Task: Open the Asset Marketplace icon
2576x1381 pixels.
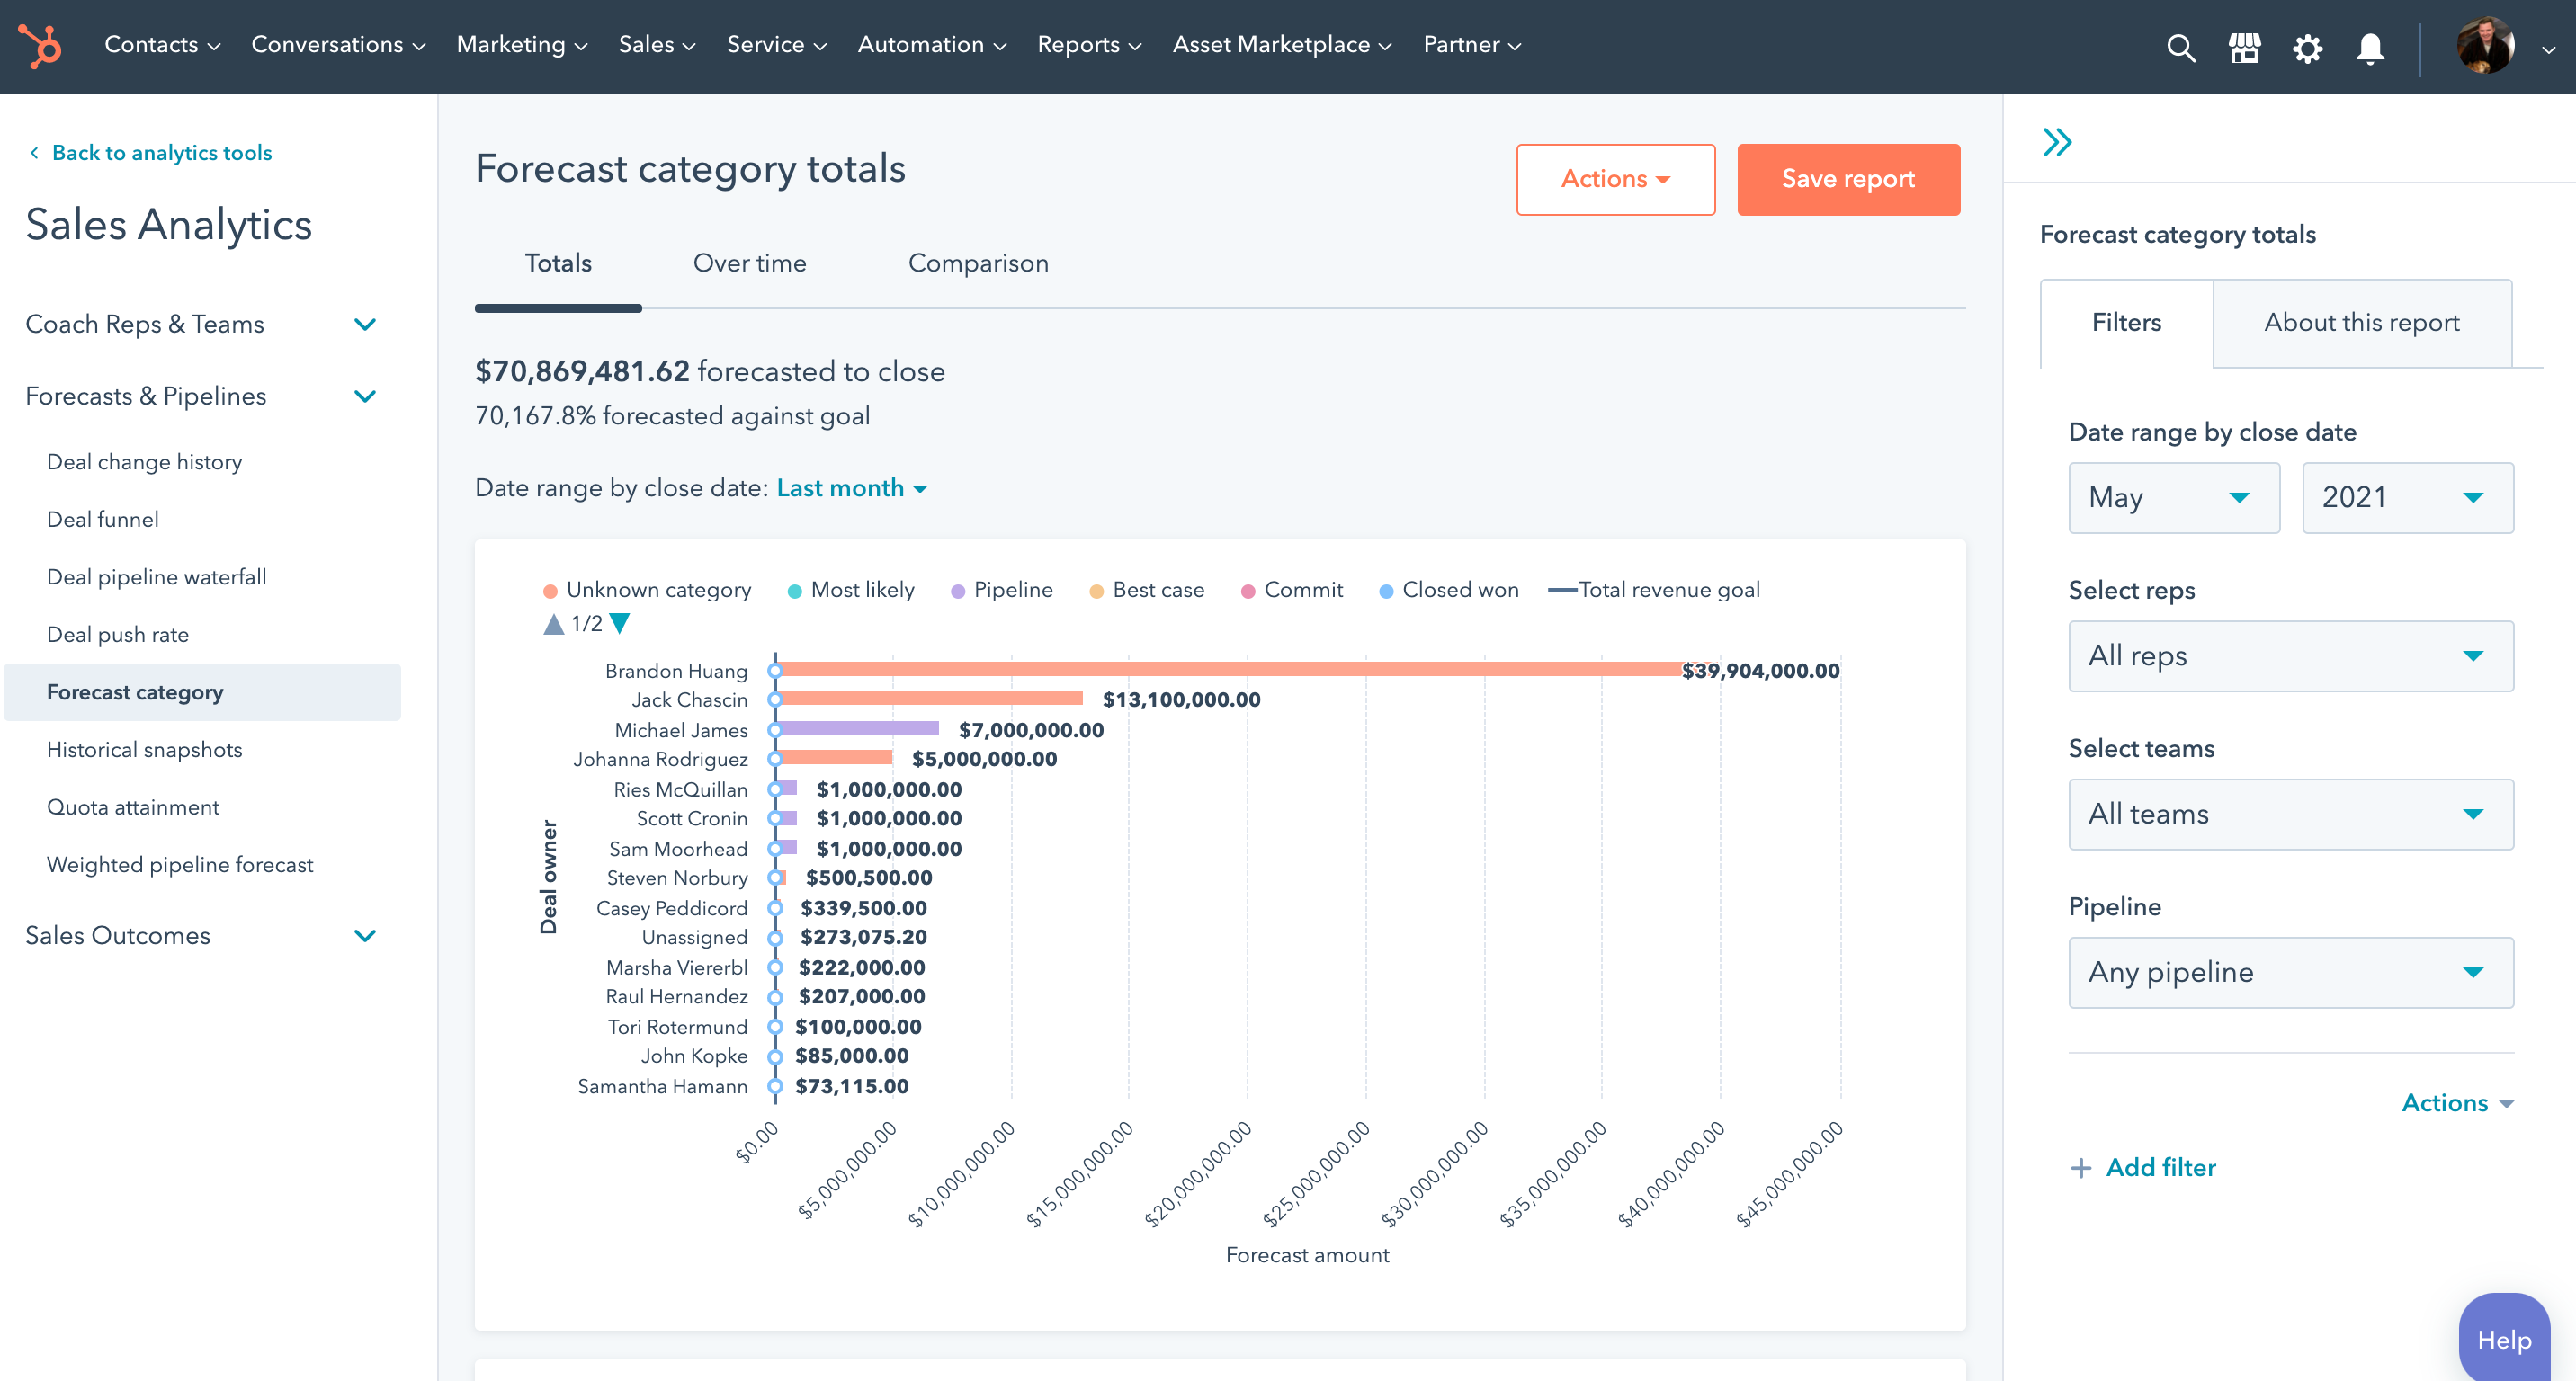Action: coord(2244,48)
